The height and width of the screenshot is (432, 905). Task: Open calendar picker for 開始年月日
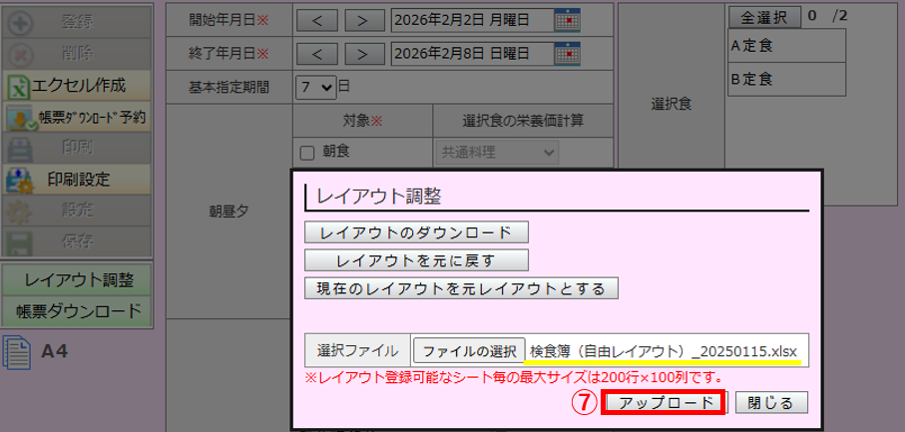[x=567, y=19]
